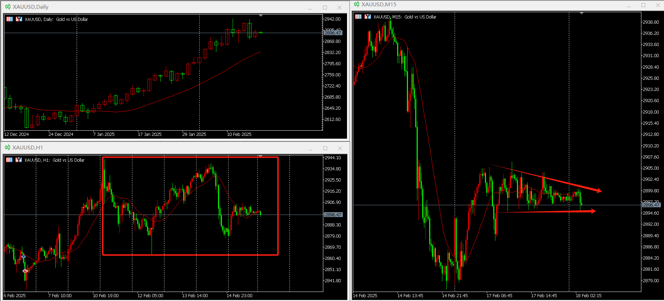Select the XAUUSD,M15 window title
The image size is (664, 301).
tap(379, 4)
